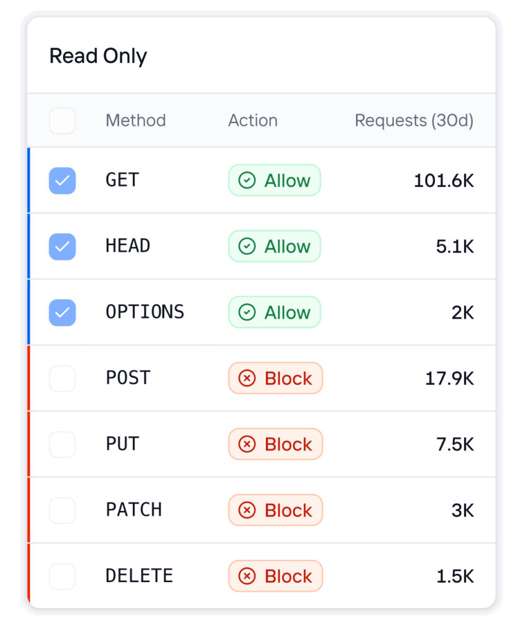Click the Action column header
This screenshot has width=527, height=632.
point(252,120)
